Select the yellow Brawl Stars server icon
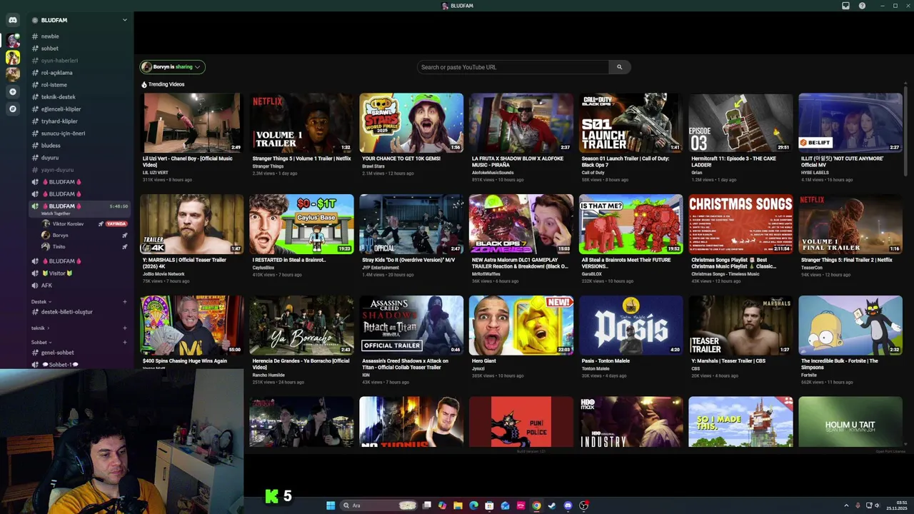This screenshot has height=514, width=914. pyautogui.click(x=13, y=57)
